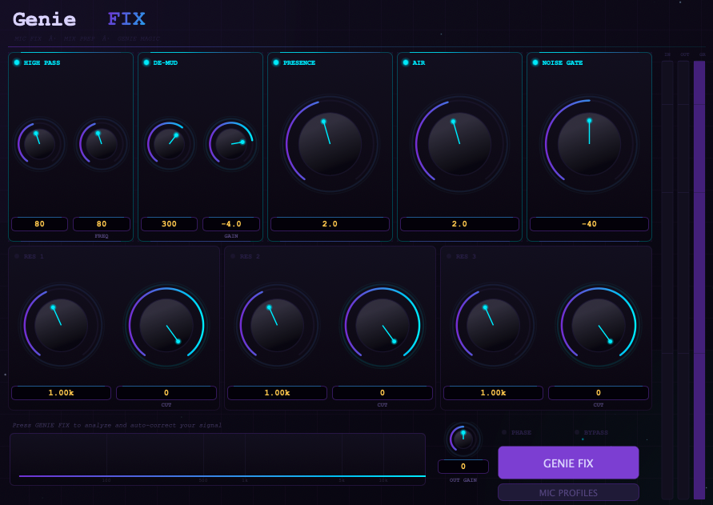
Task: Click the RES 3 frequency knob
Action: coord(494,325)
